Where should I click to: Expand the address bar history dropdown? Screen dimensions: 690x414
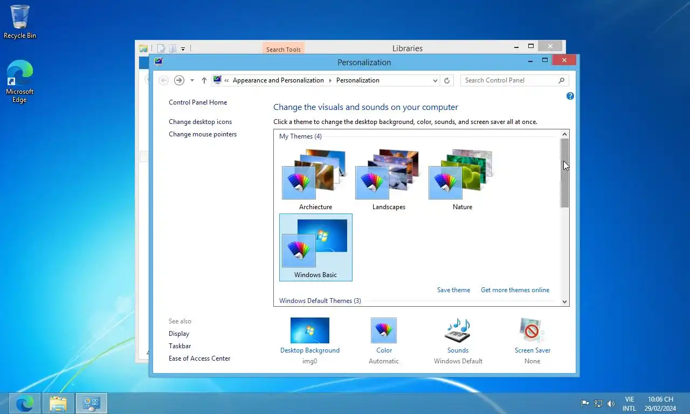435,80
